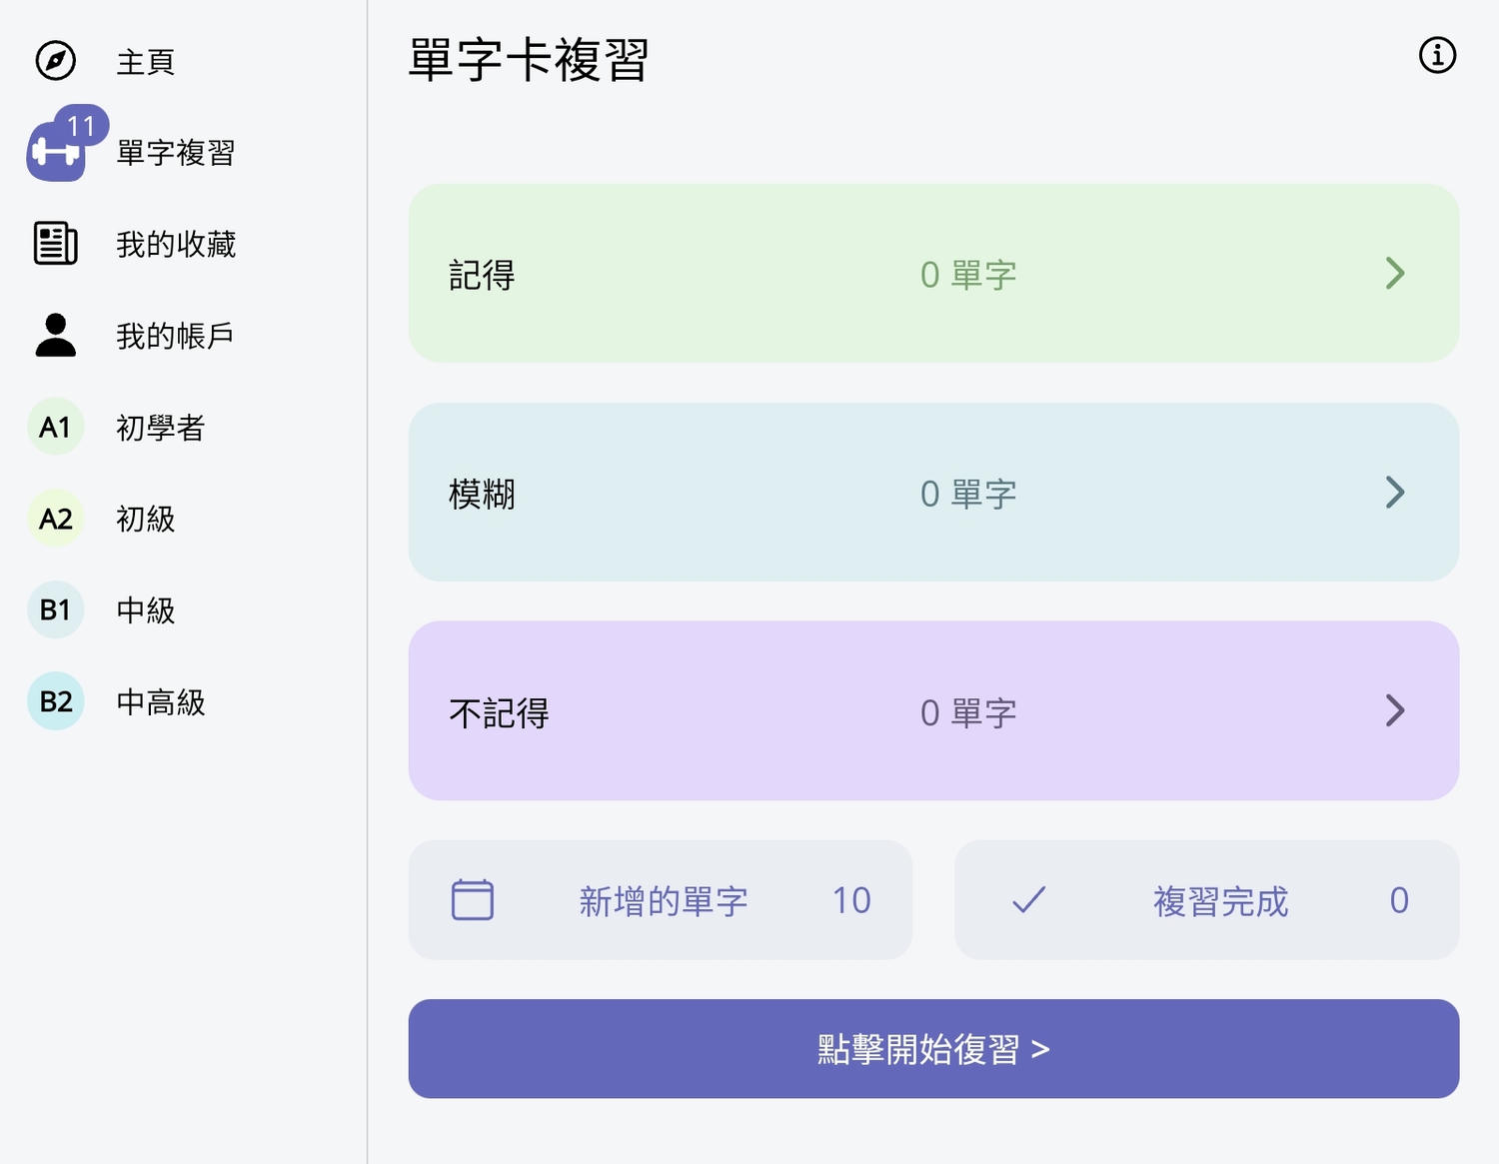Click 點擊開始復習 button
Image resolution: width=1499 pixels, height=1164 pixels.
pyautogui.click(x=933, y=1049)
